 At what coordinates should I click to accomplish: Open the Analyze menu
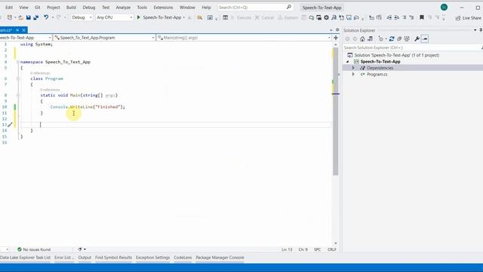(x=123, y=8)
